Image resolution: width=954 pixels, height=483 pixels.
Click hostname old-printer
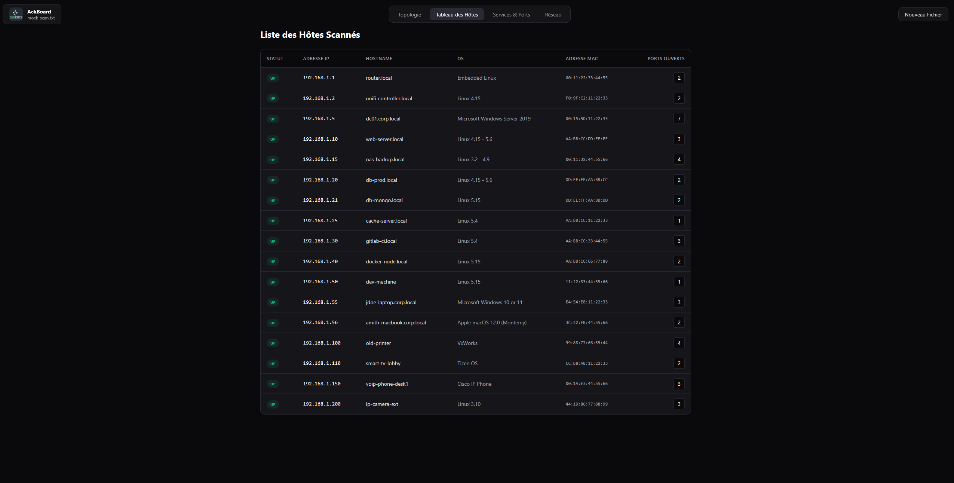pos(378,343)
